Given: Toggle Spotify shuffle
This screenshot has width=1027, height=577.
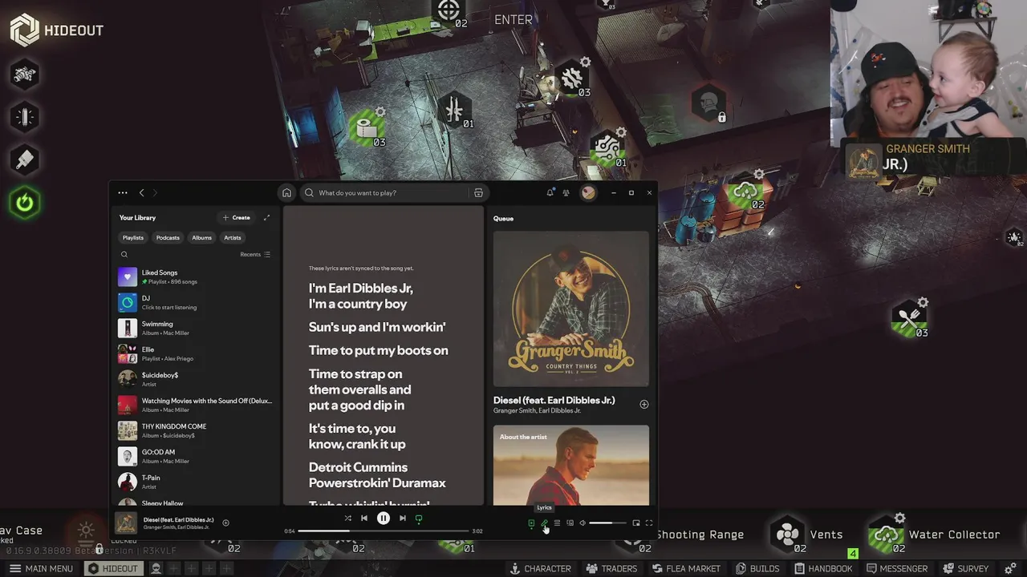Looking at the screenshot, I should coord(347,518).
